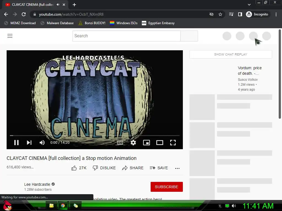Switch to theater mode
282x211 pixels.
tap(160, 143)
